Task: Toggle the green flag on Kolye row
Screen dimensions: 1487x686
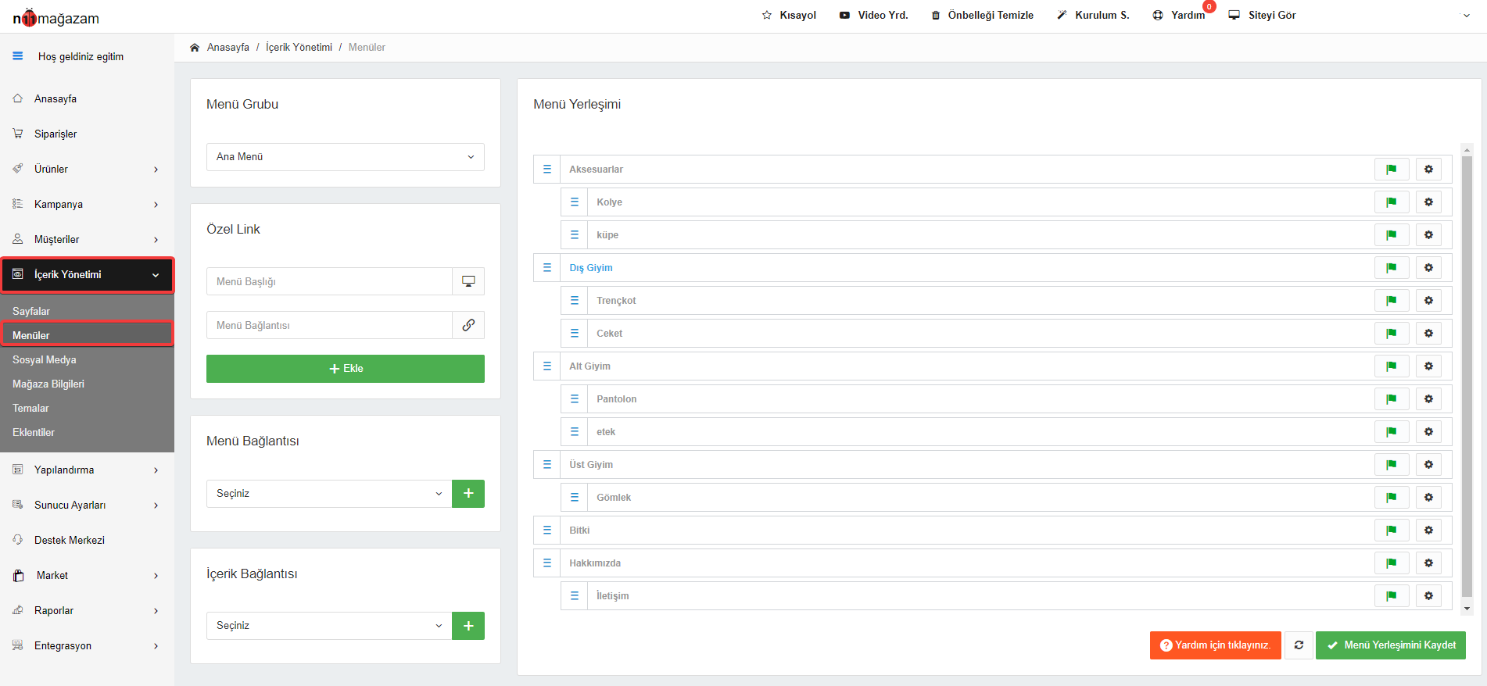Action: tap(1392, 202)
